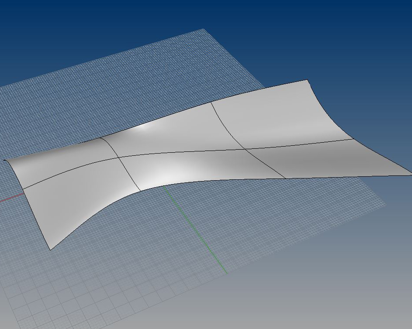412x329 pixels.
Task: Click the left end of the lengthwise isocurve
Action: (x=22, y=188)
